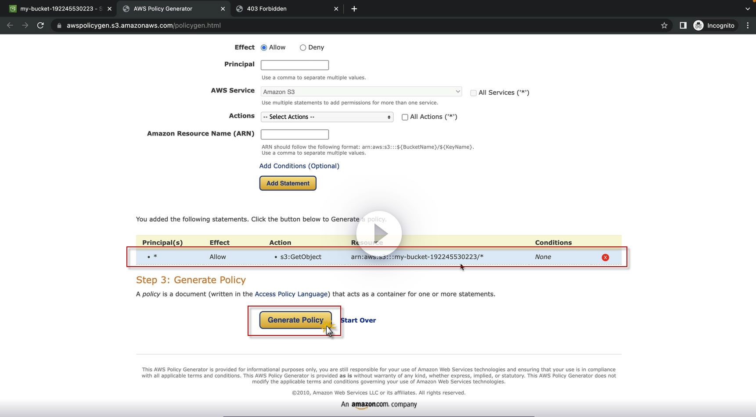Click the Allow cell in statements table
This screenshot has width=756, height=417.
coord(218,257)
